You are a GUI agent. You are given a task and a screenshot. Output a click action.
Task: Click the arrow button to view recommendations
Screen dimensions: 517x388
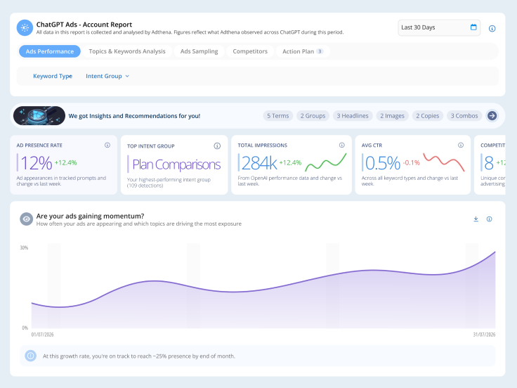[x=492, y=116]
